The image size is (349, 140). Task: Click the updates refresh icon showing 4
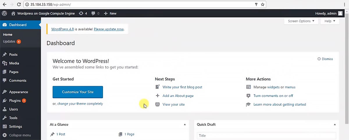click(81, 13)
